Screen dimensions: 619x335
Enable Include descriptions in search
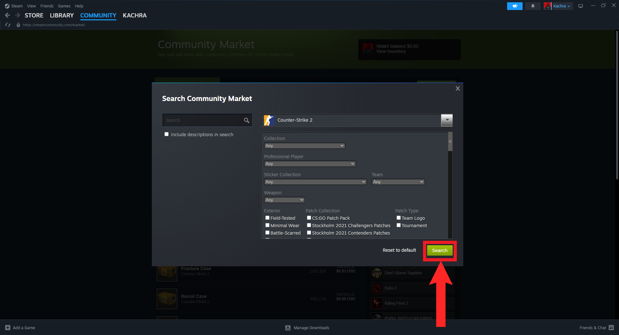(167, 134)
